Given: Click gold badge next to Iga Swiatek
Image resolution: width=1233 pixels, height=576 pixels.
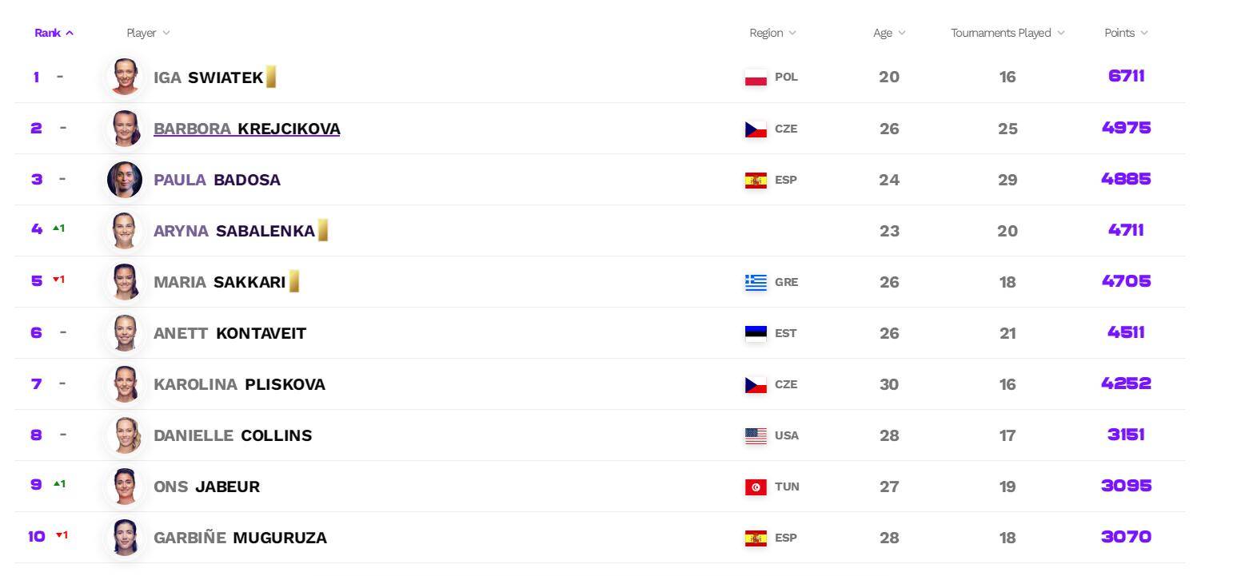Looking at the screenshot, I should pos(271,77).
